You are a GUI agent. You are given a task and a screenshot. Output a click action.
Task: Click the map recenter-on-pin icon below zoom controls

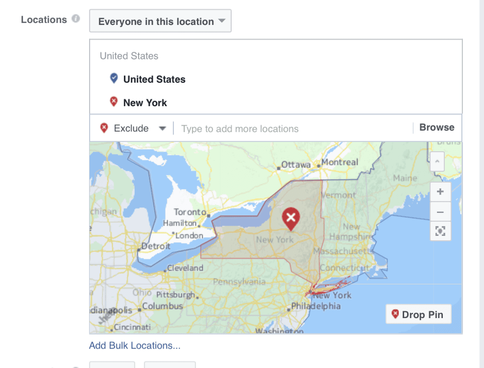click(440, 231)
